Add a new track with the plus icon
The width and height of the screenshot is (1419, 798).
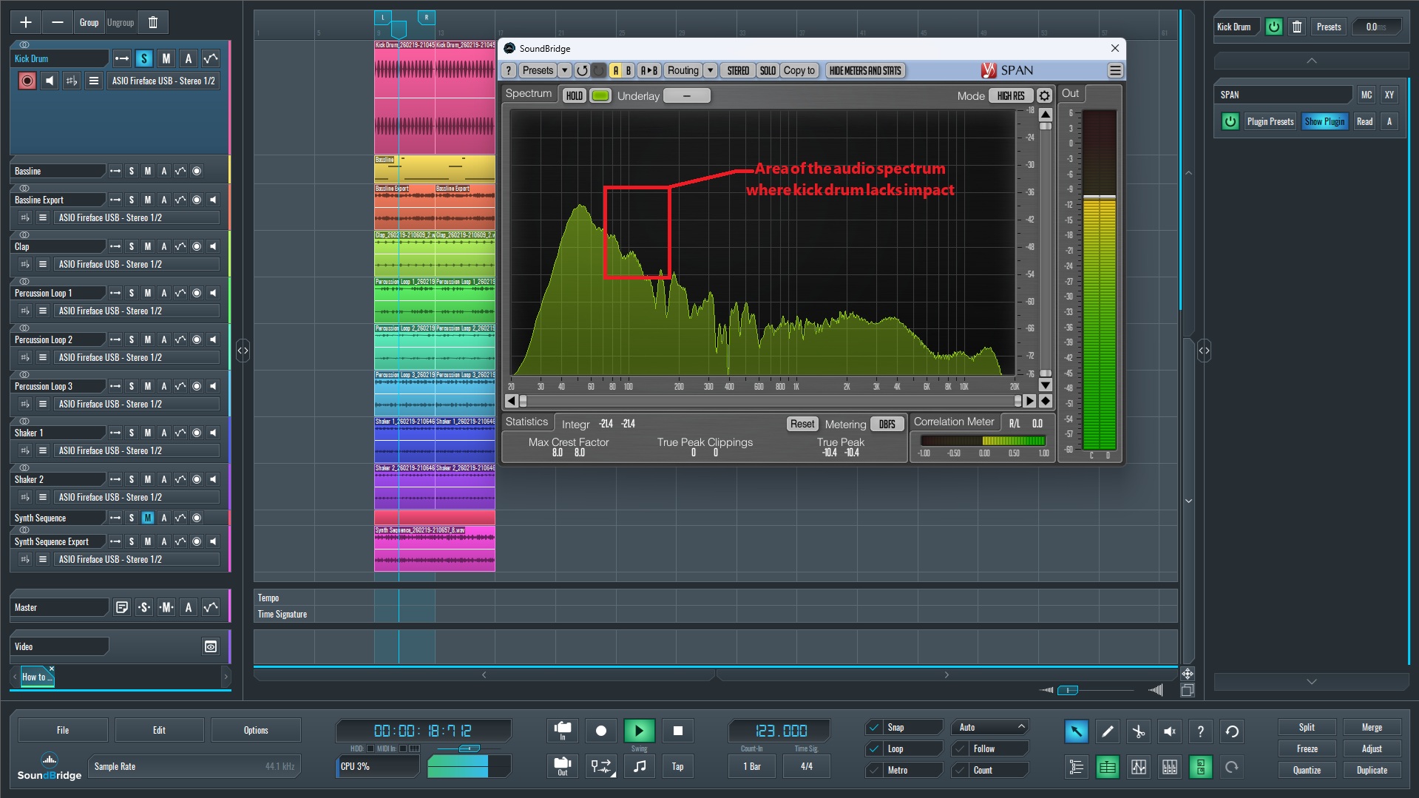point(26,22)
